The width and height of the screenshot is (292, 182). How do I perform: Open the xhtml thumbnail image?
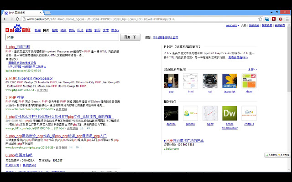click(x=249, y=81)
